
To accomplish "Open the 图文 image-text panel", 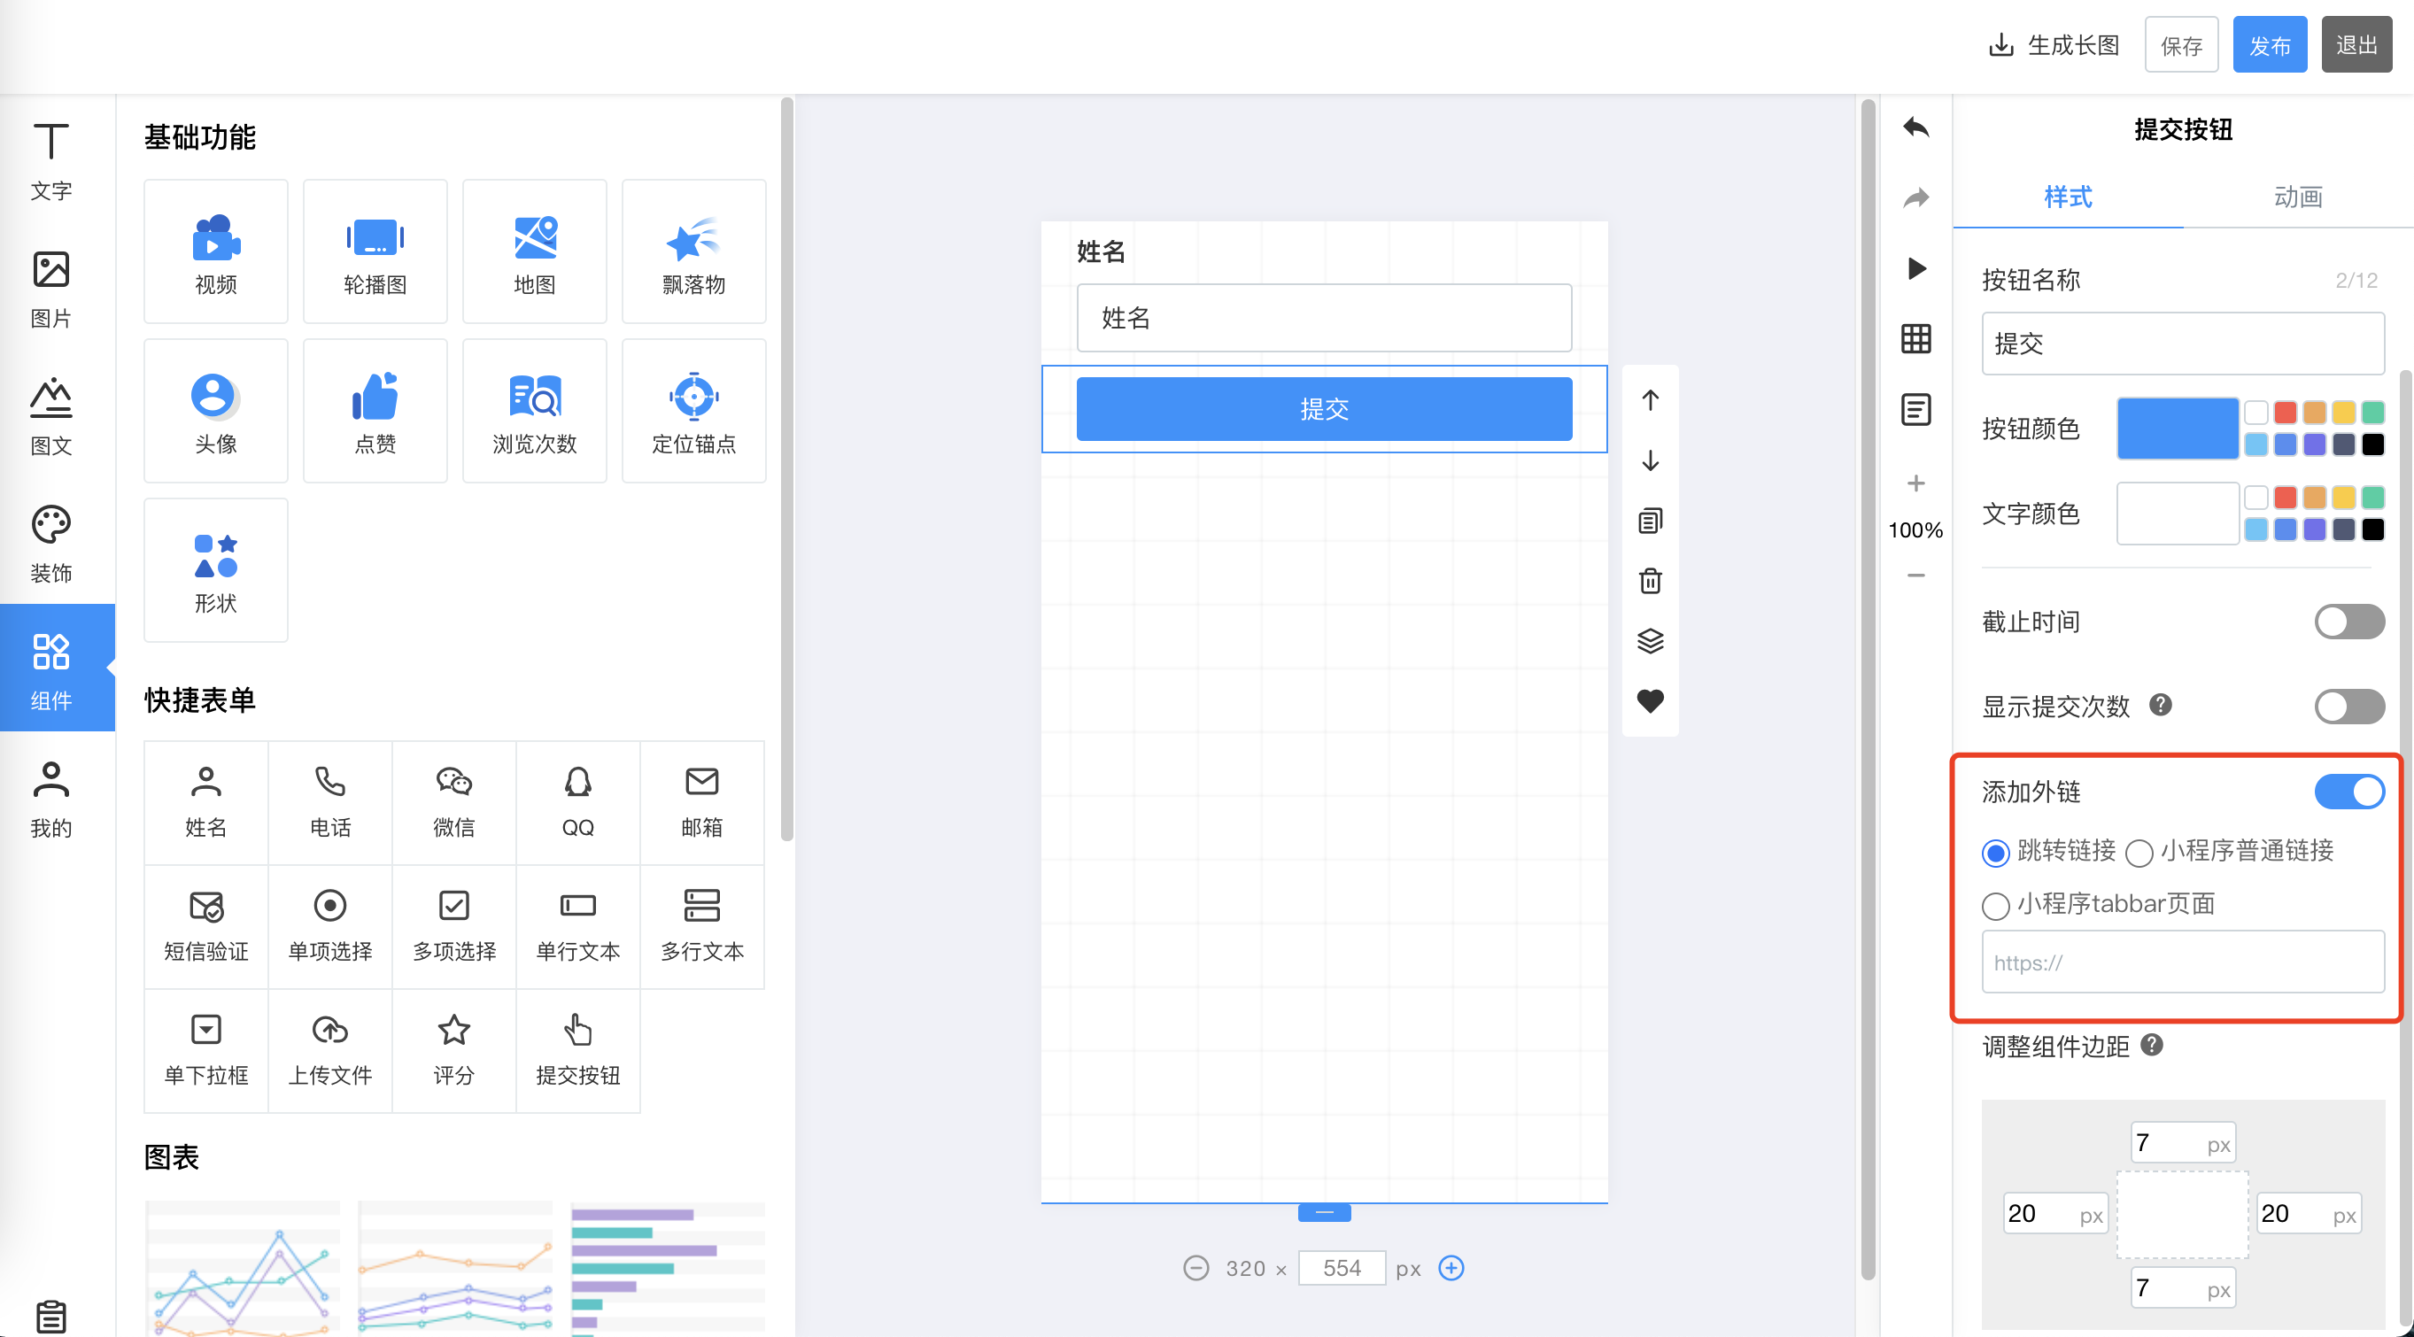I will click(50, 417).
